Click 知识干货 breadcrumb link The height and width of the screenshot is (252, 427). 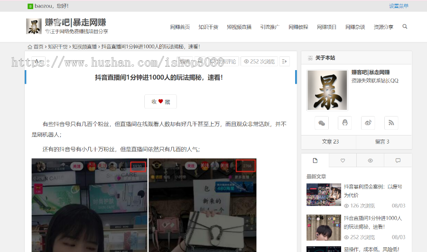click(x=58, y=47)
